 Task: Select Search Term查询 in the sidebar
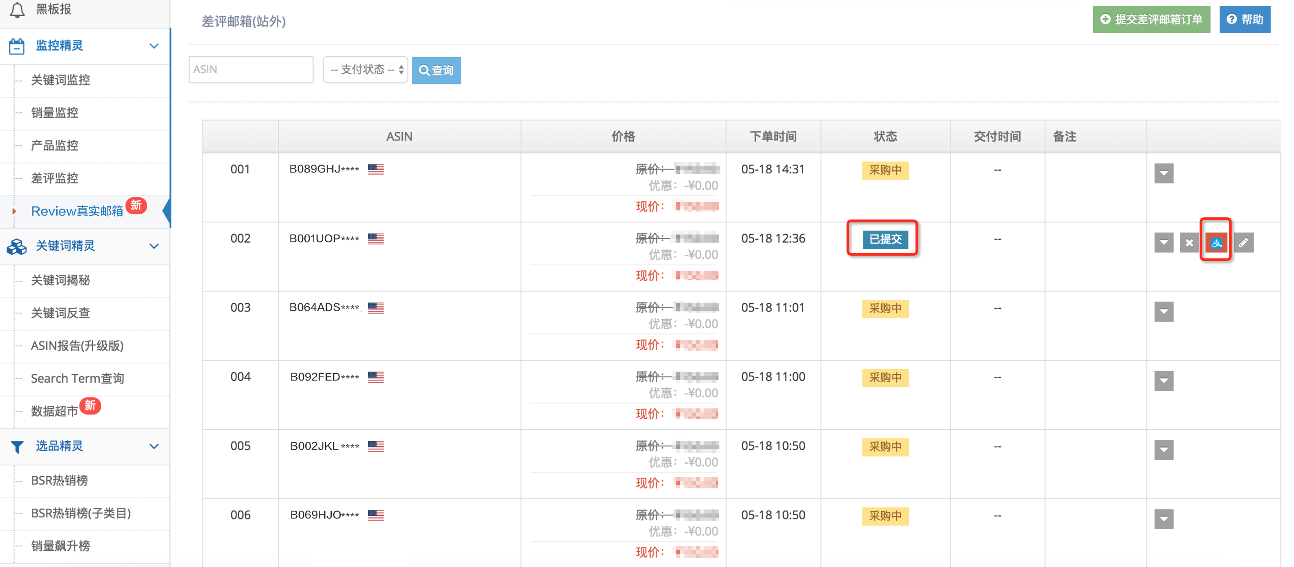tap(77, 378)
